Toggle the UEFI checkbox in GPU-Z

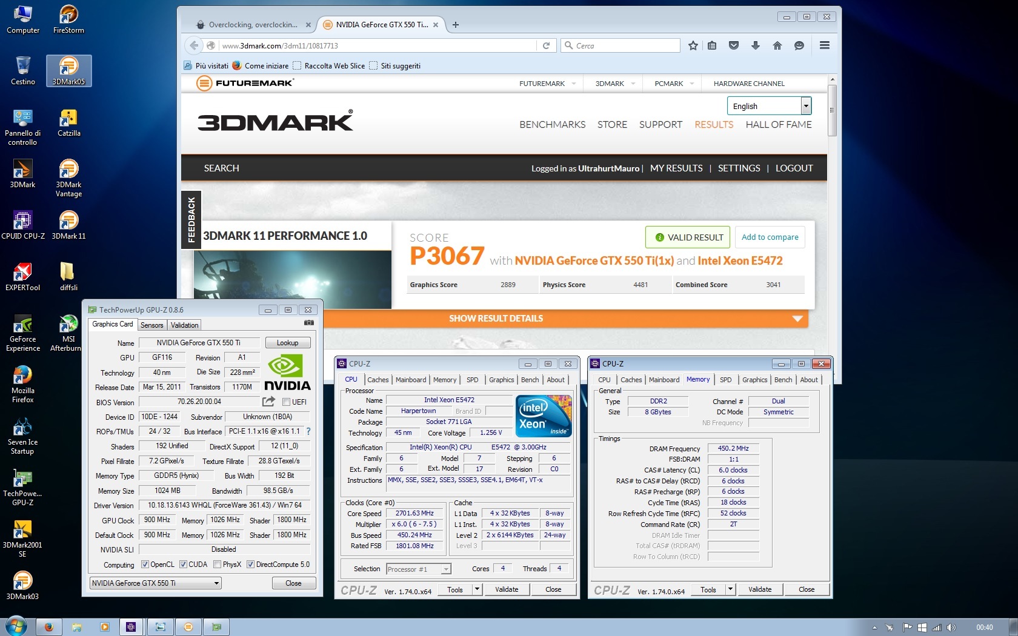(x=287, y=402)
